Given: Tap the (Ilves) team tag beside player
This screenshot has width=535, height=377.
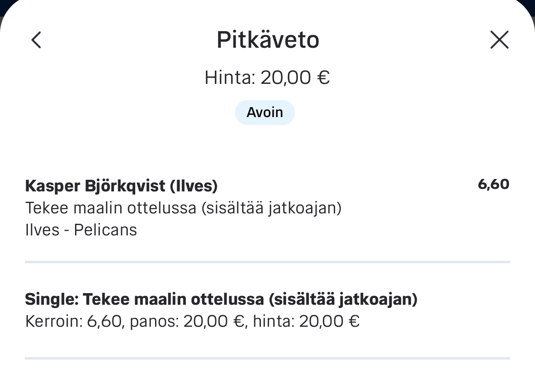Looking at the screenshot, I should (194, 186).
